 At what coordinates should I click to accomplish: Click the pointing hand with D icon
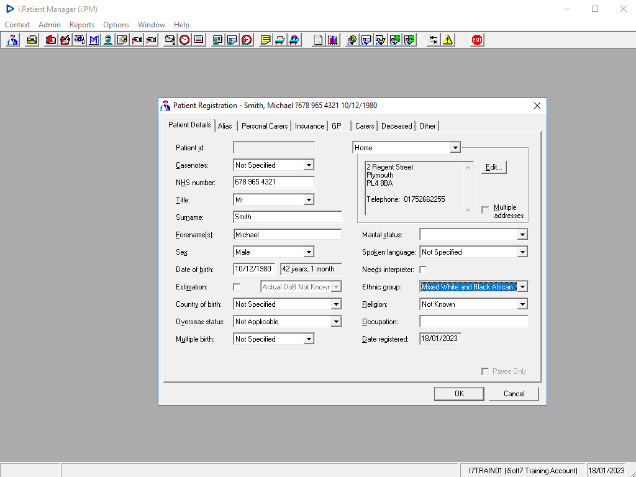[x=137, y=40]
